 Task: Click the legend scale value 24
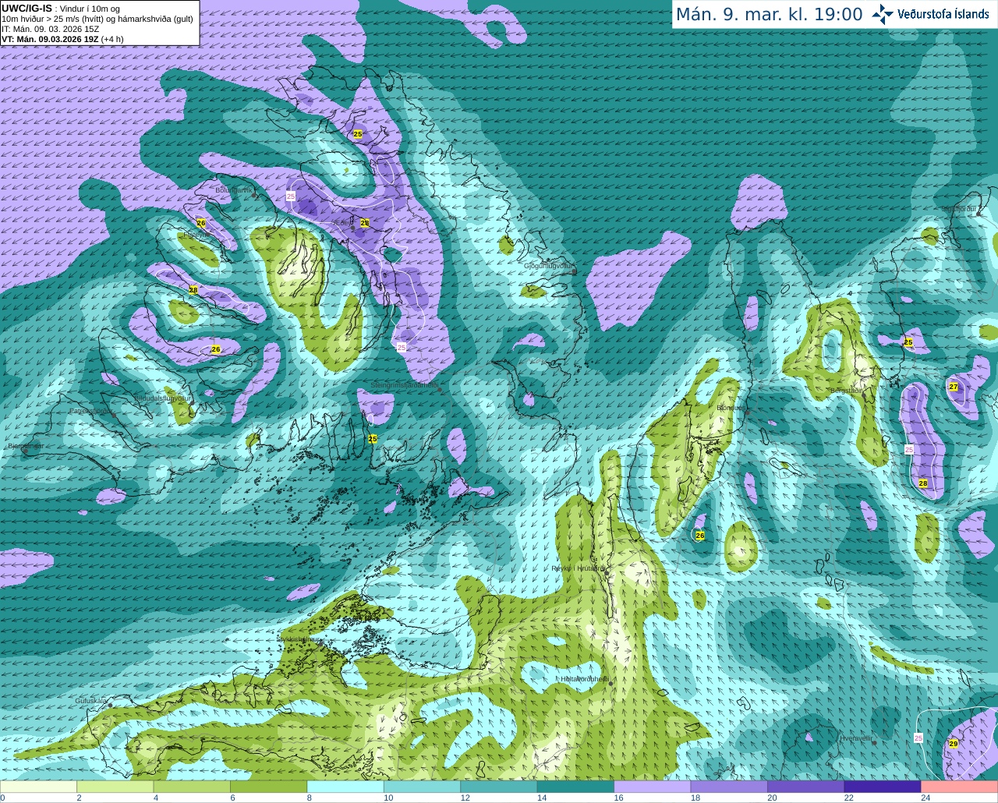tap(926, 798)
